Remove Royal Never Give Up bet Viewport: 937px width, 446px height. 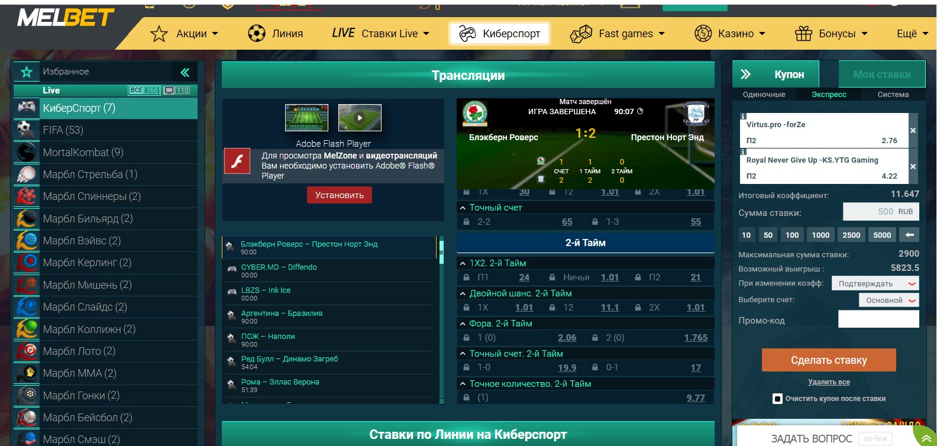[x=913, y=166]
